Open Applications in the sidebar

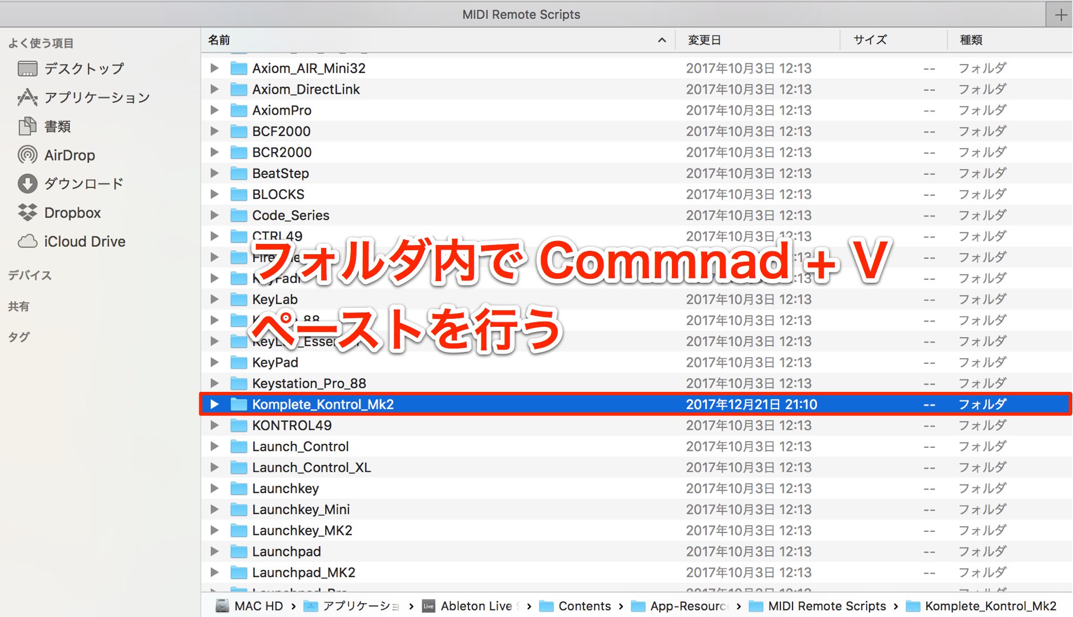tap(84, 98)
